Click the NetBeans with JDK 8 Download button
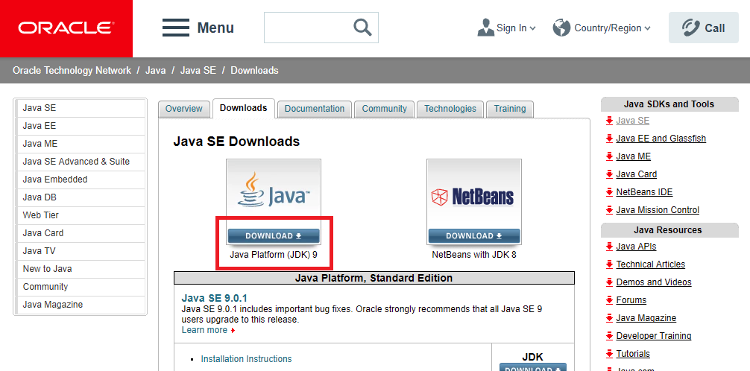This screenshot has height=371, width=750. tap(474, 235)
